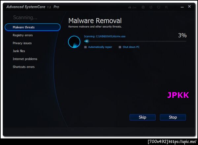Select Registry errors in scan list
Image resolution: width=198 pixels, height=145 pixels.
[x=22, y=35]
